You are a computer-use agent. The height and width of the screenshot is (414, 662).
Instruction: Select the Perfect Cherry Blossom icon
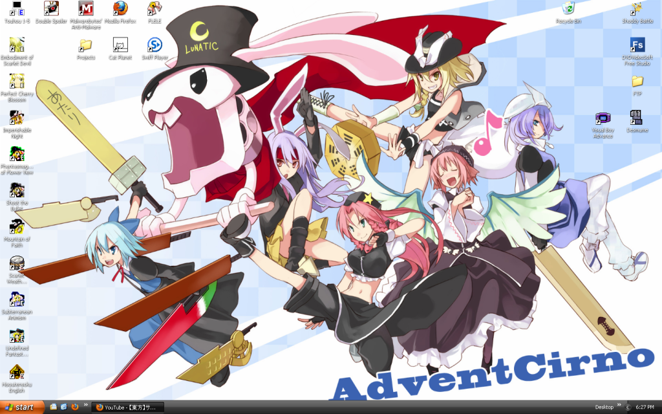pos(17,88)
